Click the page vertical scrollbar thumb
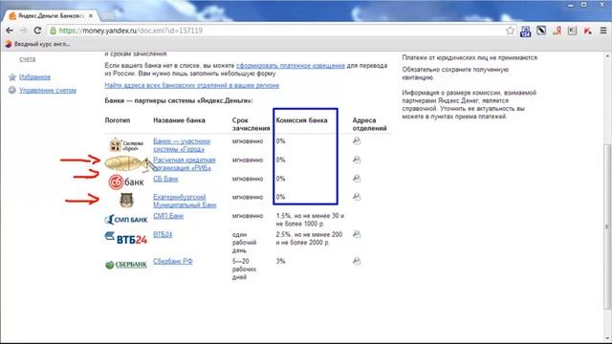 (x=607, y=226)
